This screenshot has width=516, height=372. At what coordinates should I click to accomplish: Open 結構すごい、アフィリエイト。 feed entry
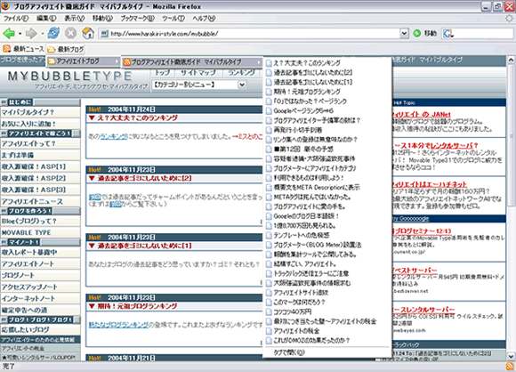point(327,263)
